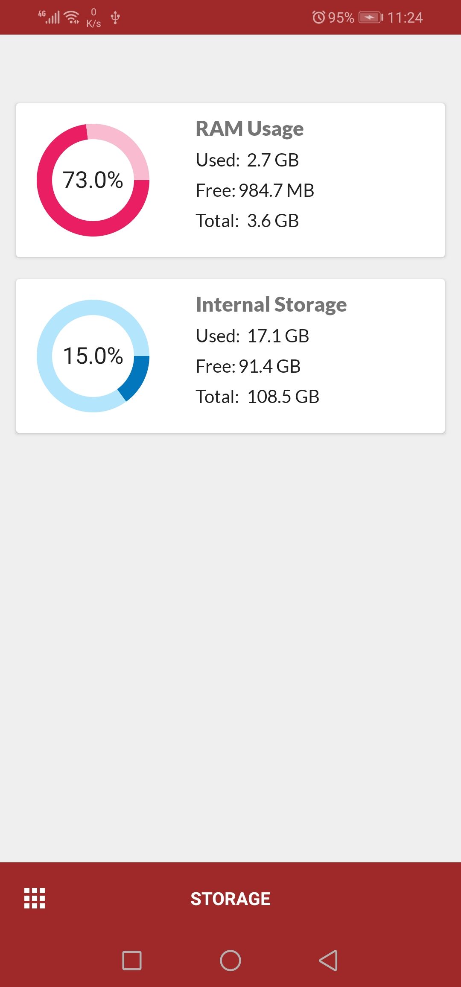
Task: Tap the Android back navigation button
Action: tap(328, 961)
